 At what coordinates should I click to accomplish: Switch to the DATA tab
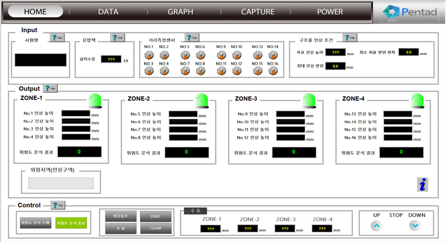coord(108,12)
